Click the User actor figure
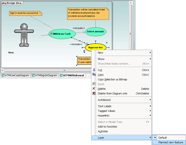Screen dimensions: 186x145 [22, 34]
